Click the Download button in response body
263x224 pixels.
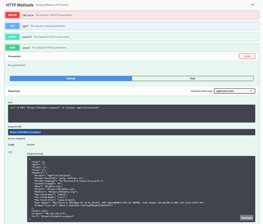tap(247, 218)
